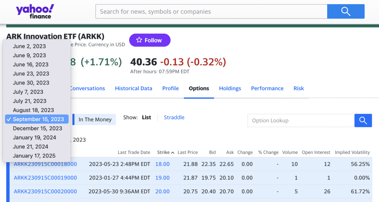
Task: Click the ARK Innovation ETF (ARKK) title
Action: click(x=56, y=37)
